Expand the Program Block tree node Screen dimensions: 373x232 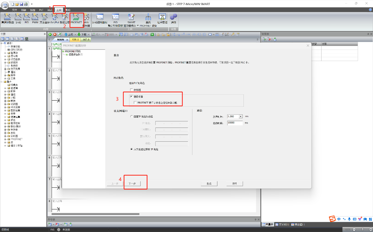pyautogui.click(x=5, y=53)
